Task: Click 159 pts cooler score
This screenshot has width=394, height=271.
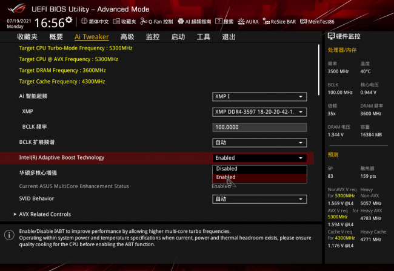Action: pos(368,176)
